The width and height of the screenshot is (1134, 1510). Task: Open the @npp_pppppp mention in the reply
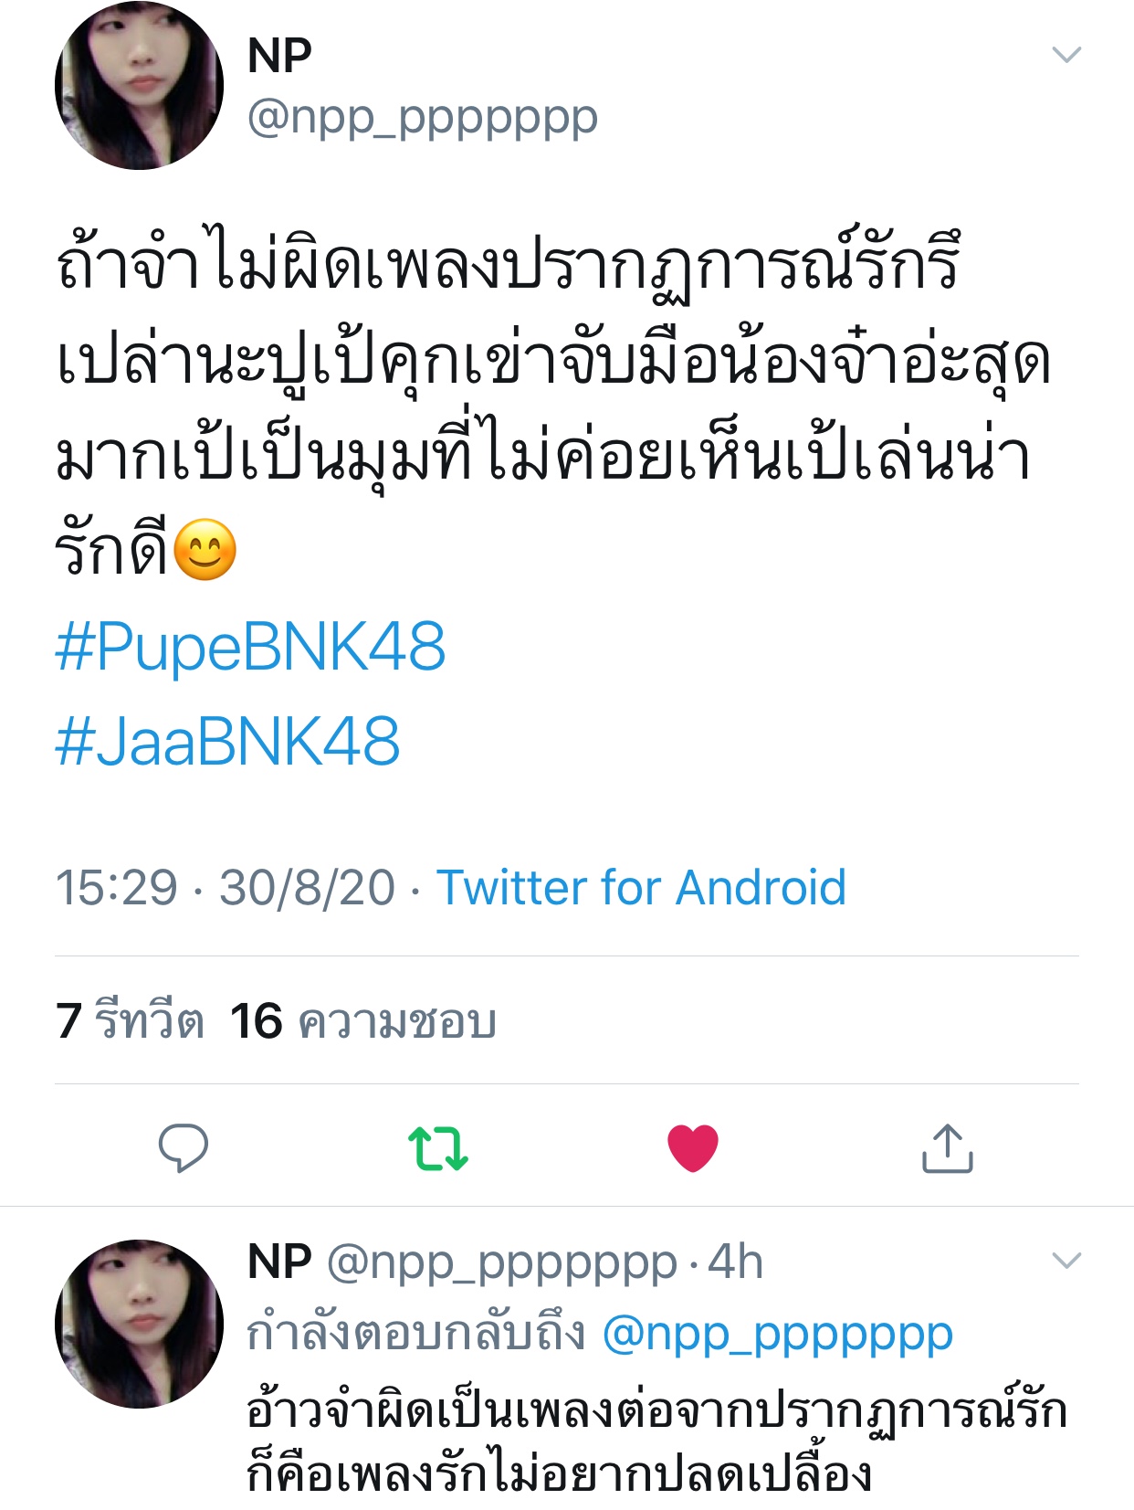click(x=778, y=1335)
